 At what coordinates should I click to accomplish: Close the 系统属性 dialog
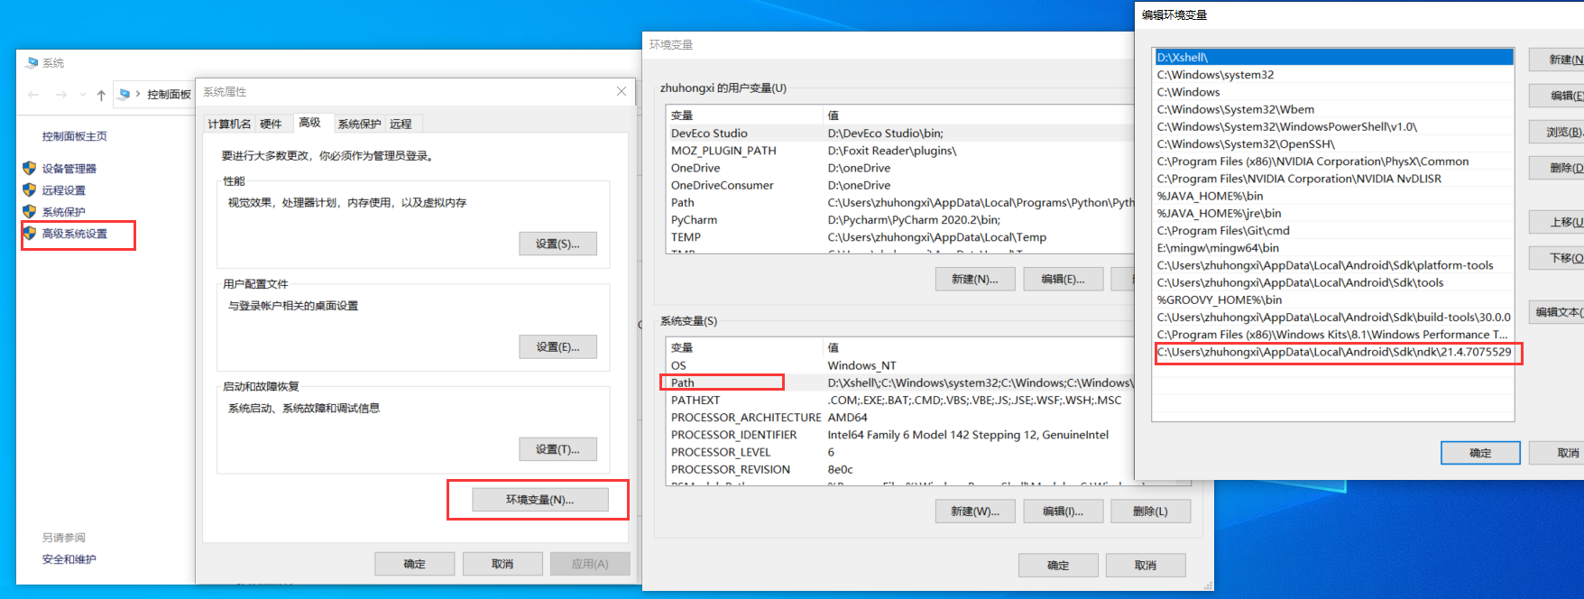[x=622, y=91]
